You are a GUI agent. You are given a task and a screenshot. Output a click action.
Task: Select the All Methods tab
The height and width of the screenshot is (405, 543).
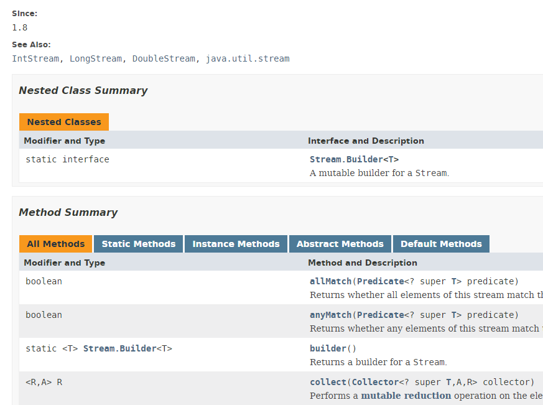point(55,244)
